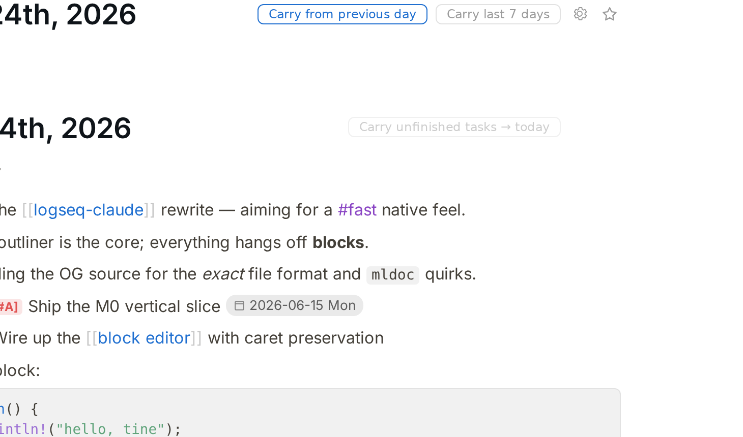
Task: Open the 4th, 2026 journal title
Action: tap(66, 128)
